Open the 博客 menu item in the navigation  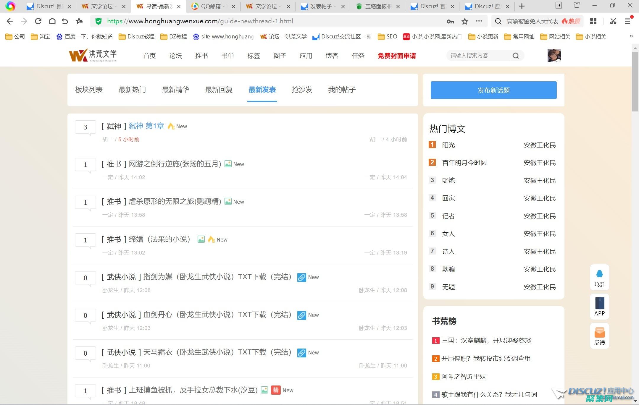[332, 56]
